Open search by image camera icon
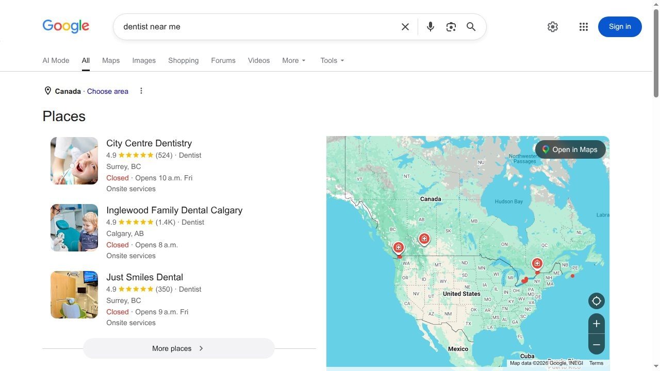The height and width of the screenshot is (371, 660). 451,27
